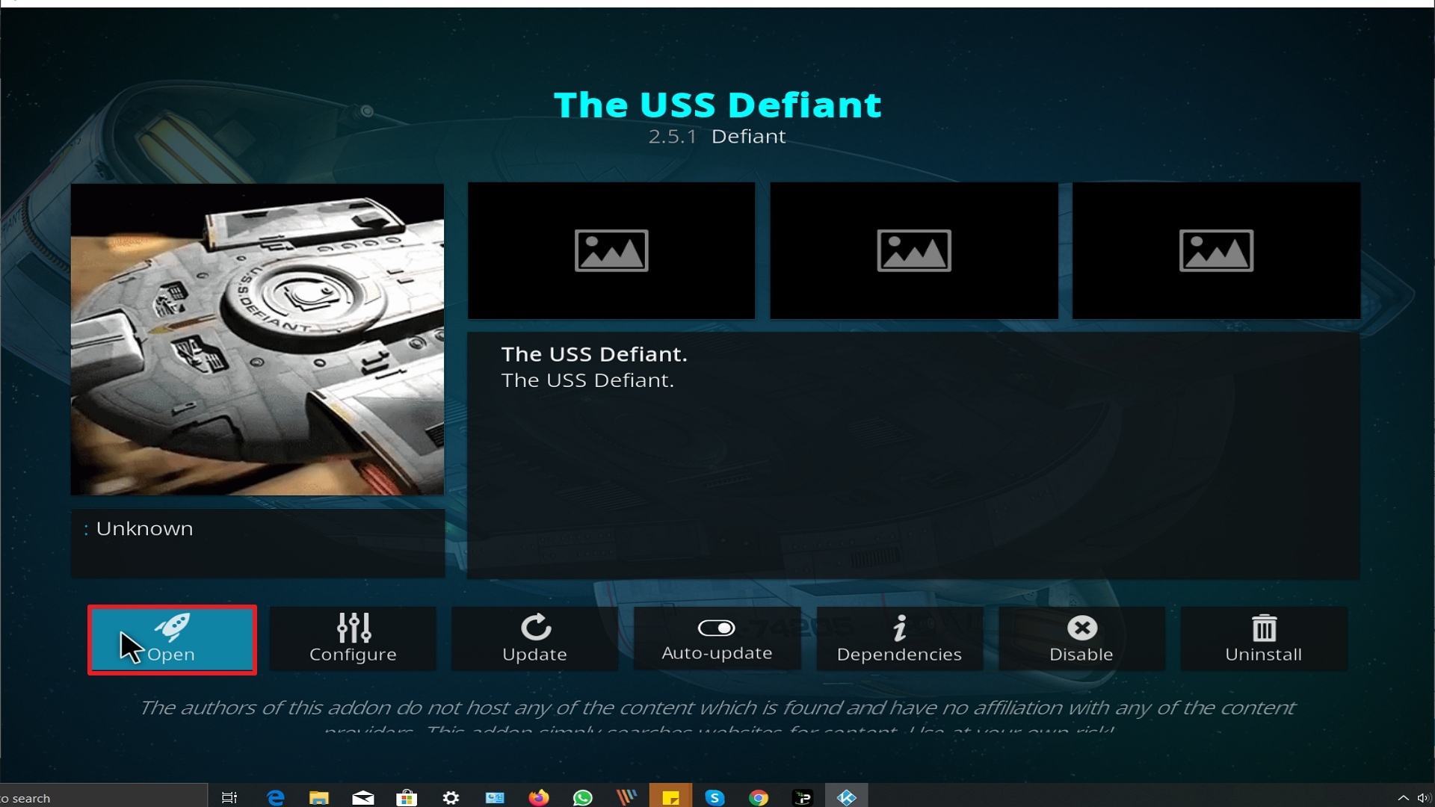This screenshot has width=1435, height=807.
Task: Open Microsoft Store from the taskbar
Action: pos(407,797)
